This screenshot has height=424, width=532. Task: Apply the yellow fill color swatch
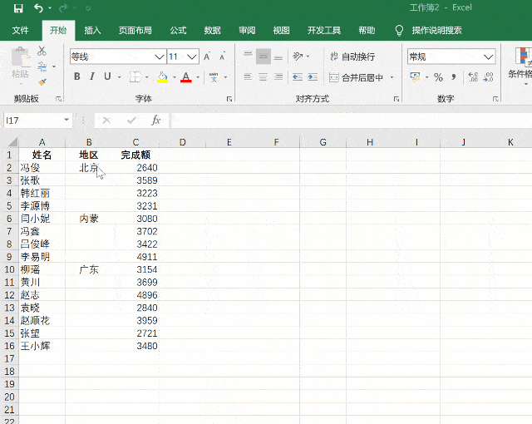point(163,77)
